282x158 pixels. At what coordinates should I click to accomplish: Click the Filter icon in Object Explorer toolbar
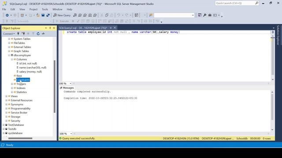click(x=33, y=34)
